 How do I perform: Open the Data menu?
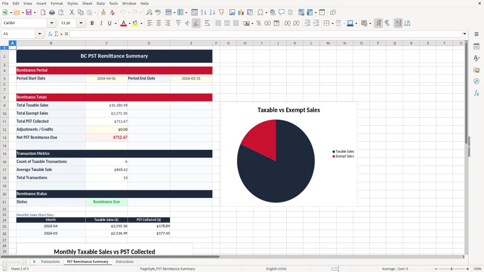coord(100,3)
